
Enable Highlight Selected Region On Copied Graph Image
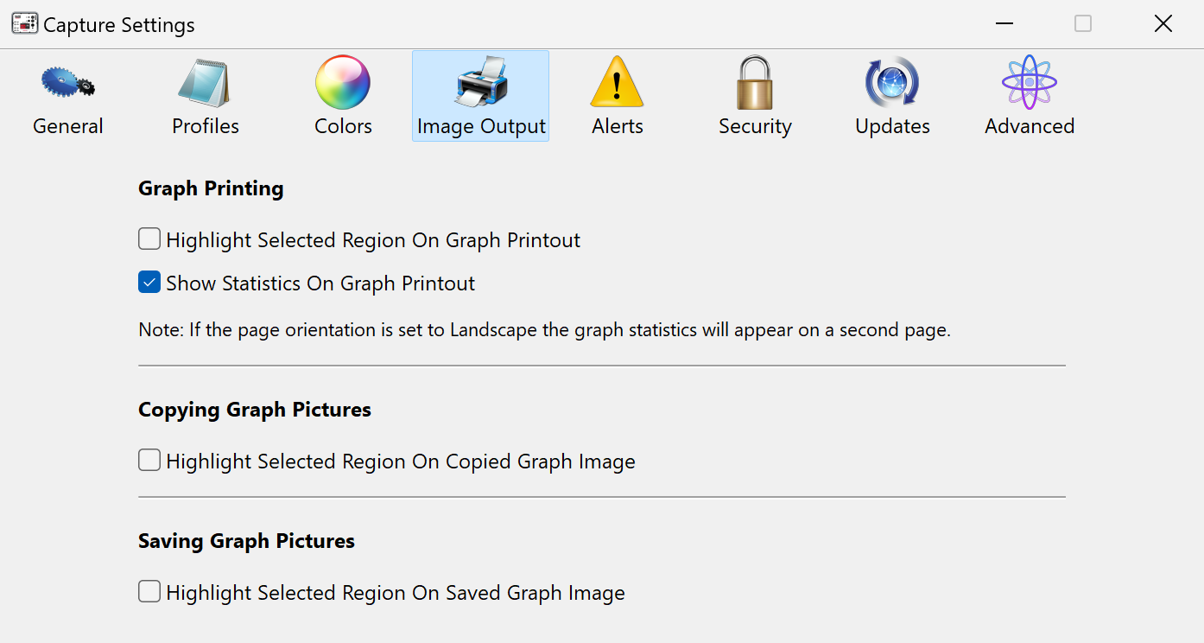click(x=149, y=460)
